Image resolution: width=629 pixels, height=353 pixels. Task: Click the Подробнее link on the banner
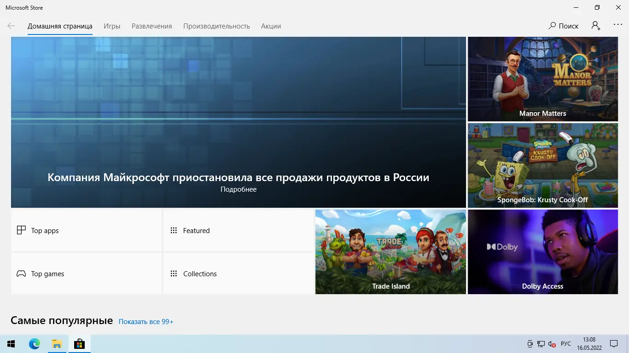[x=238, y=189]
